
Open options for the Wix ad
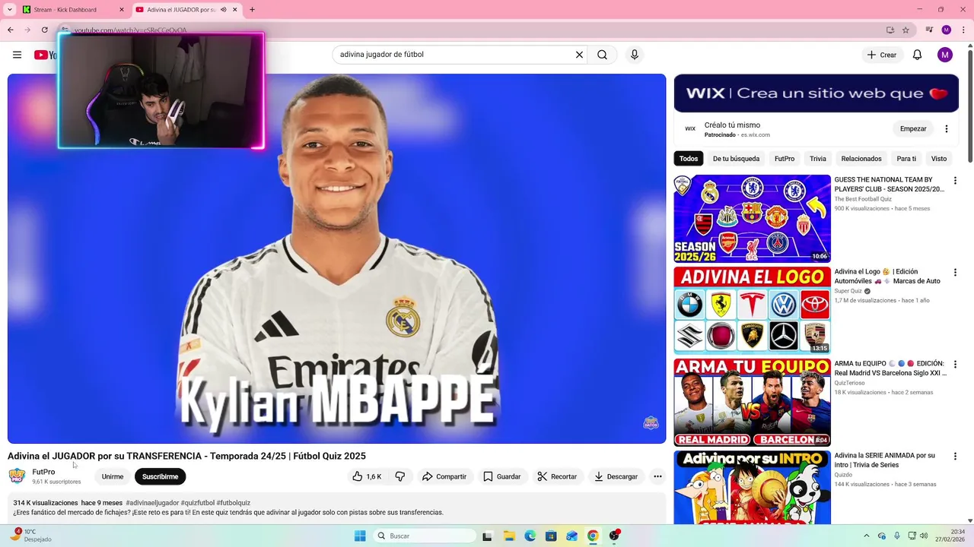pyautogui.click(x=947, y=129)
